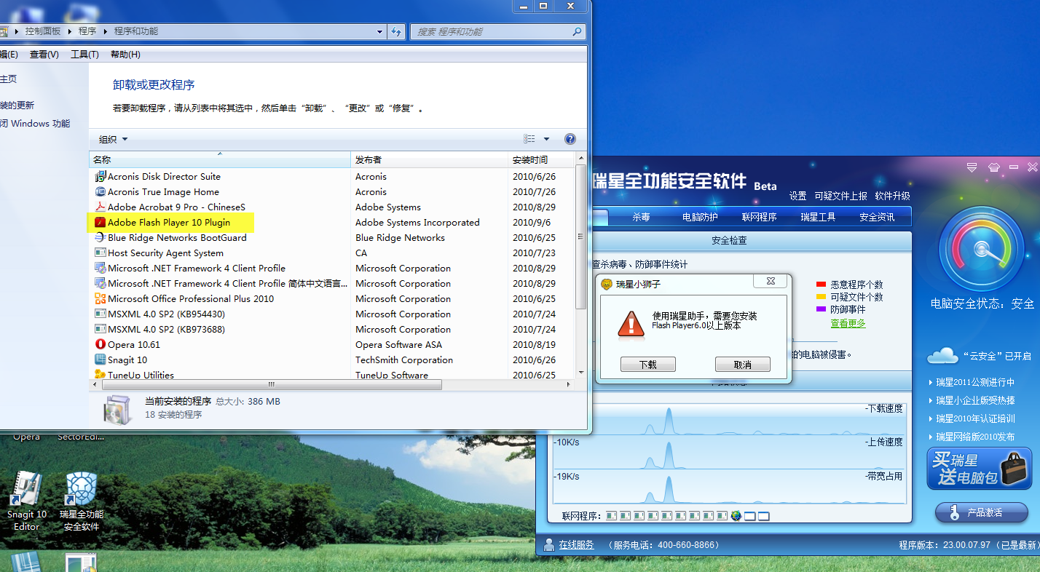Switch to the 杀毒 tab in Rising
The width and height of the screenshot is (1040, 572).
(x=641, y=217)
